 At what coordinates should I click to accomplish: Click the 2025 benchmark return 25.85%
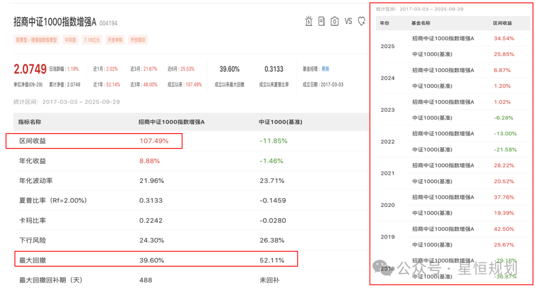[x=504, y=54]
